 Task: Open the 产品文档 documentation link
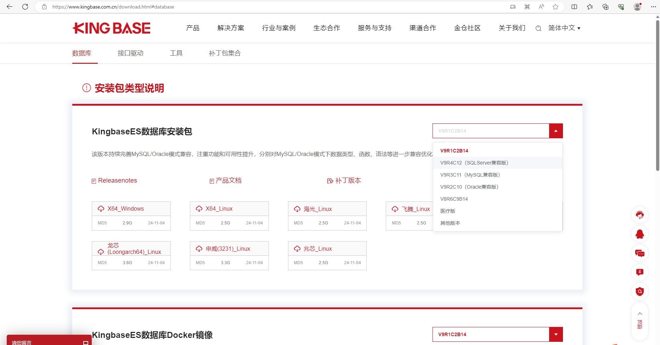tap(228, 180)
